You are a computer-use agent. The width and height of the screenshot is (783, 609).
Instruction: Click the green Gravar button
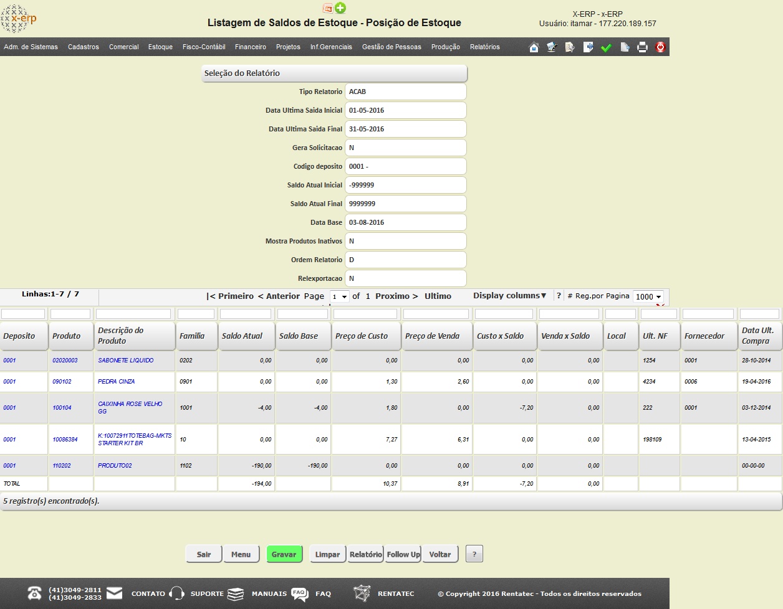pos(284,554)
